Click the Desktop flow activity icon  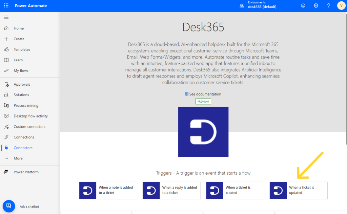point(6,116)
